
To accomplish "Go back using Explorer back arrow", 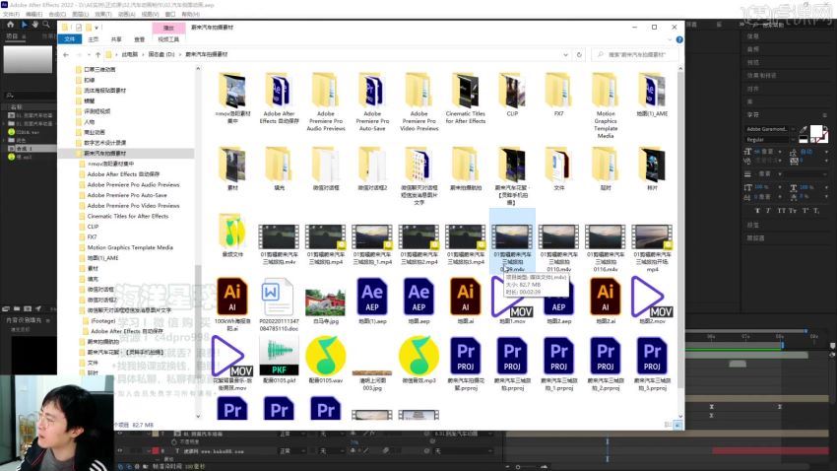I will click(x=66, y=54).
